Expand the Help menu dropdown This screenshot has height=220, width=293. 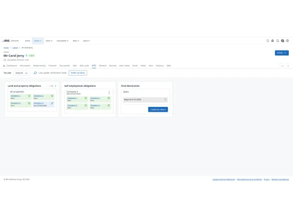(76, 40)
